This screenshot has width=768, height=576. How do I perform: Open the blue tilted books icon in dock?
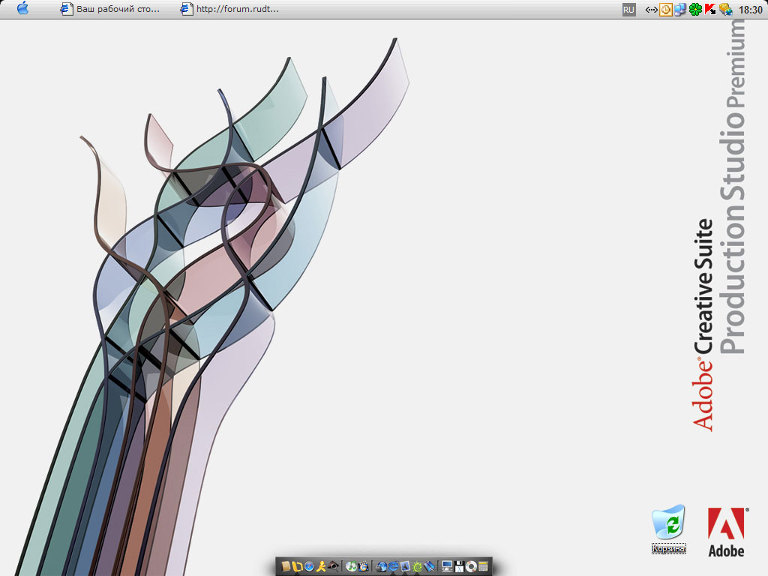tap(430, 566)
